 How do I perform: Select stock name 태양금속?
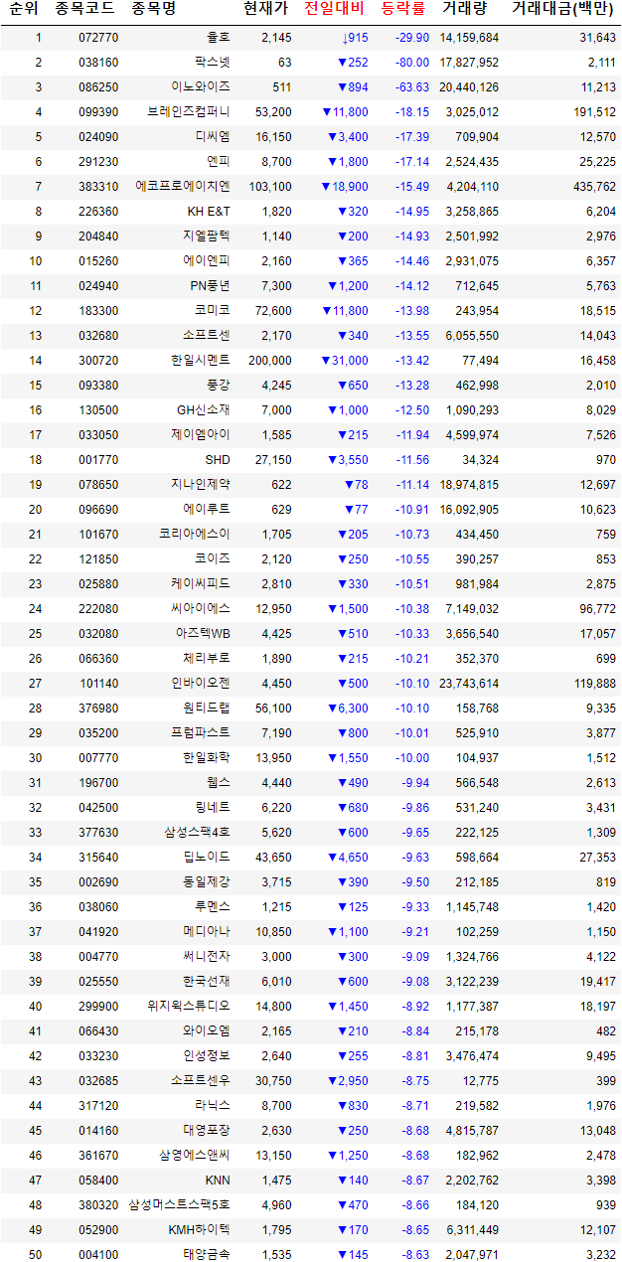(207, 1255)
